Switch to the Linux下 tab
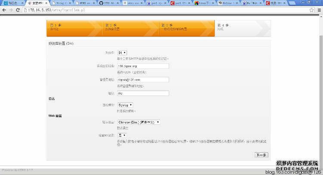 coord(204,3)
